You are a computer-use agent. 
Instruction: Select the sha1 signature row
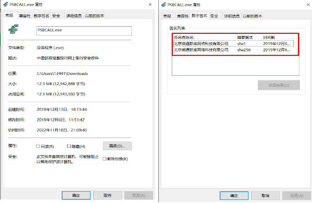[x=233, y=43]
